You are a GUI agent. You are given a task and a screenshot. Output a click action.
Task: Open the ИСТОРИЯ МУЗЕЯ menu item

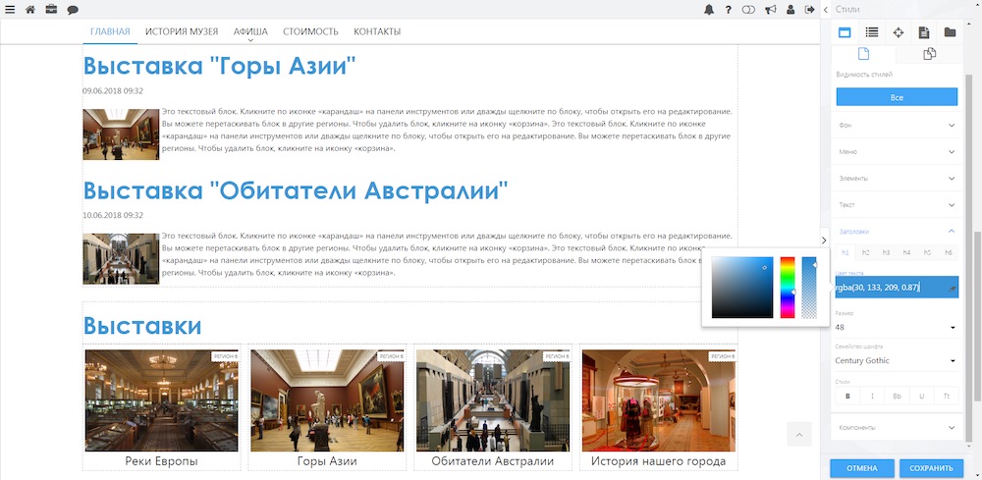pos(182,32)
